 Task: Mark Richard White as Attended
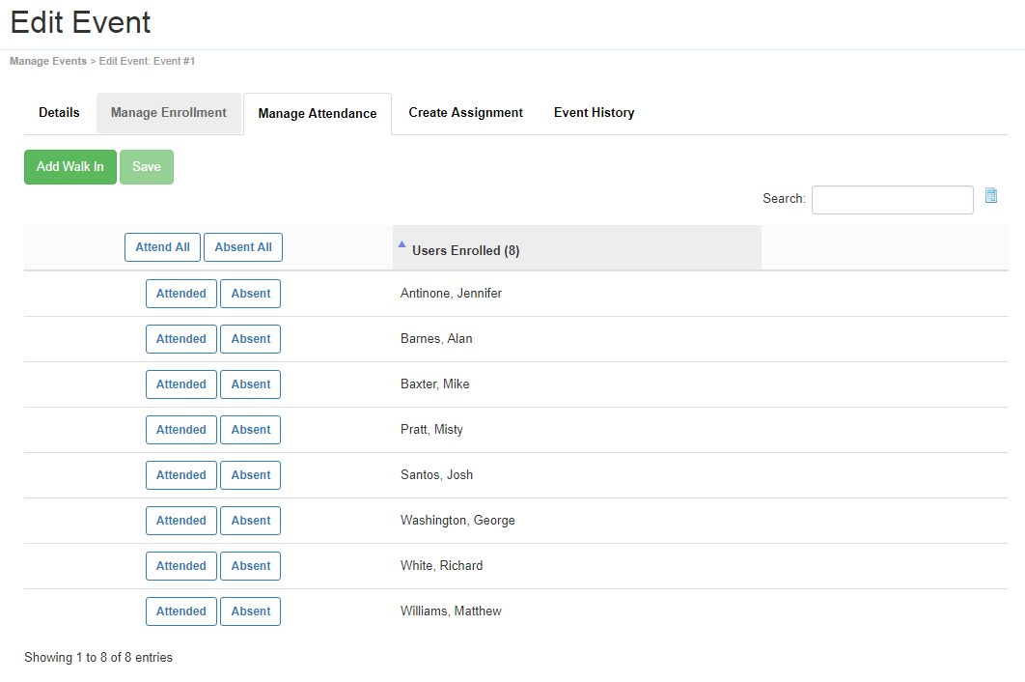coord(181,566)
